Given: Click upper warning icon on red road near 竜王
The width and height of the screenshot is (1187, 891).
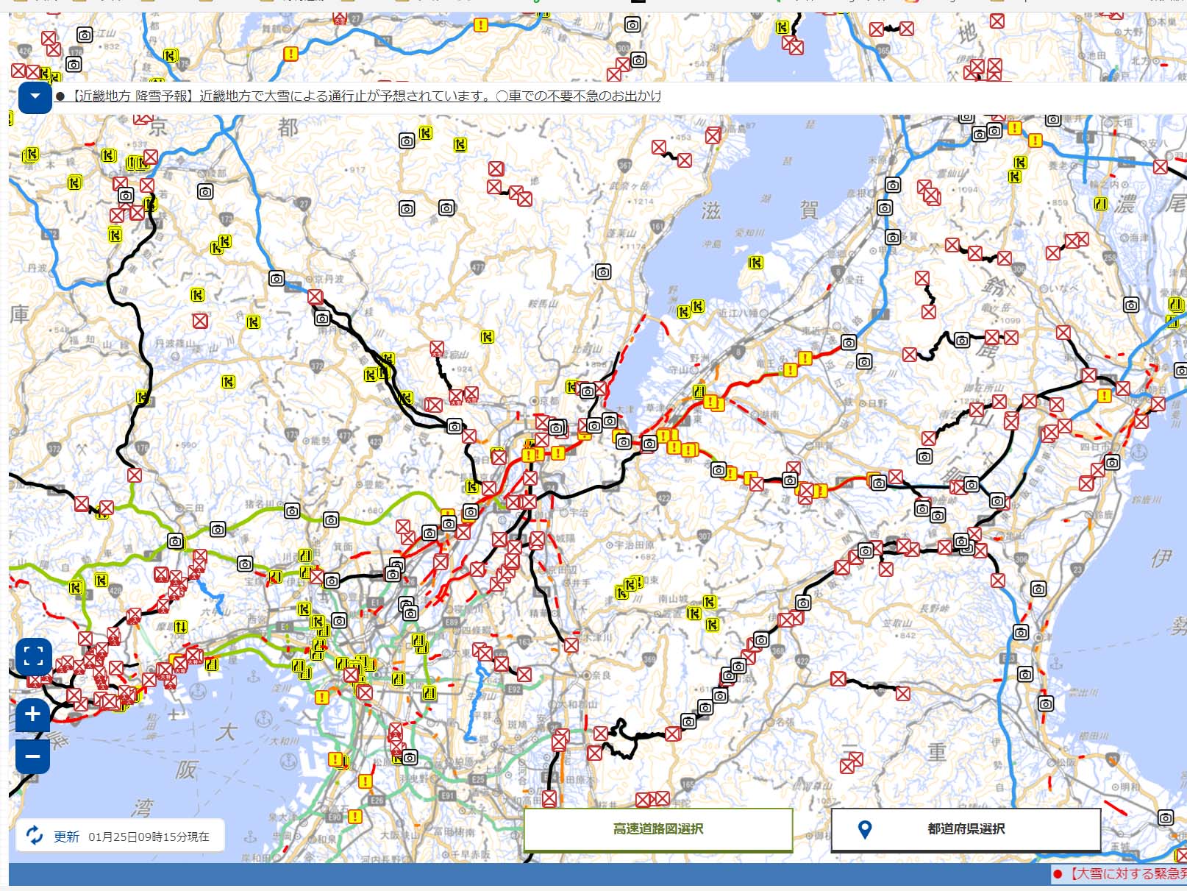Looking at the screenshot, I should 805,358.
